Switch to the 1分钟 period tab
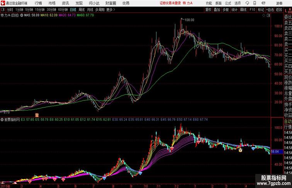The width and height of the screenshot is (292, 188). [x=19, y=10]
